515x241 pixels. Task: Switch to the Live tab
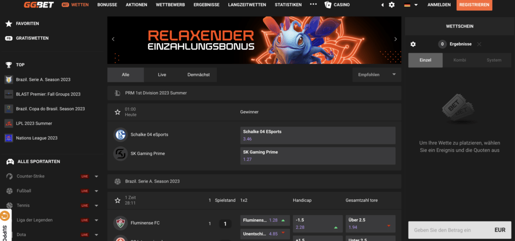[162, 74]
